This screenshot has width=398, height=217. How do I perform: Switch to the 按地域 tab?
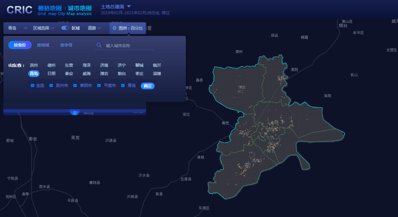(x=43, y=45)
